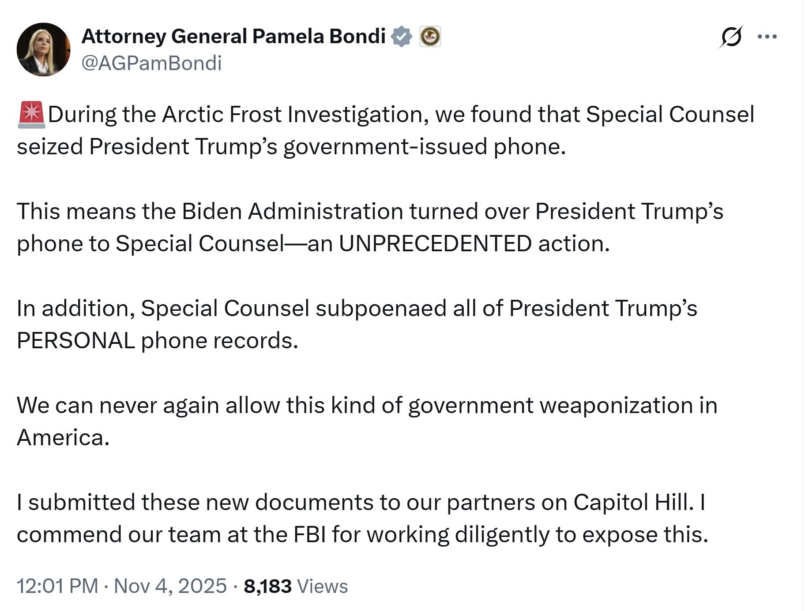
Task: Open Pamela Bondi's profile picture
Action: [x=43, y=49]
